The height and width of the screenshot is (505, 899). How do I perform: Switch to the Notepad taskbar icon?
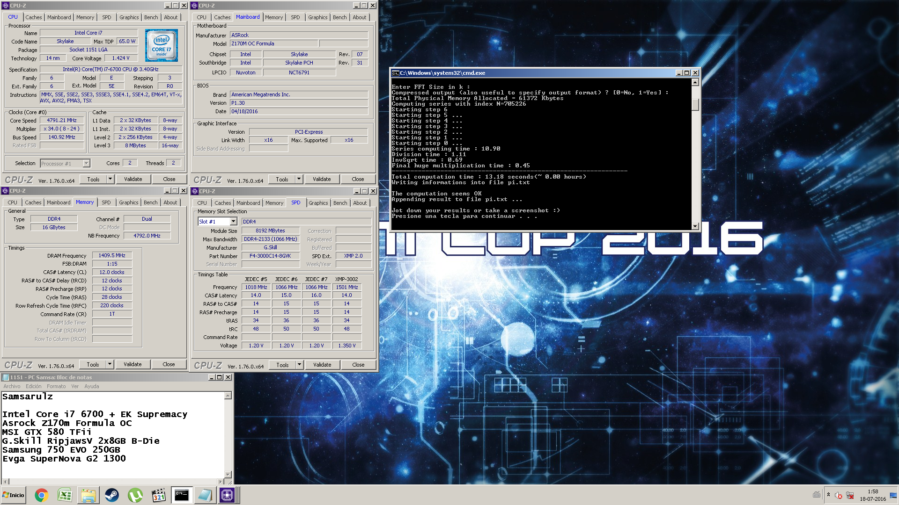[x=205, y=495]
